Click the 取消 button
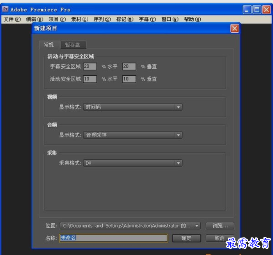 [219, 238]
